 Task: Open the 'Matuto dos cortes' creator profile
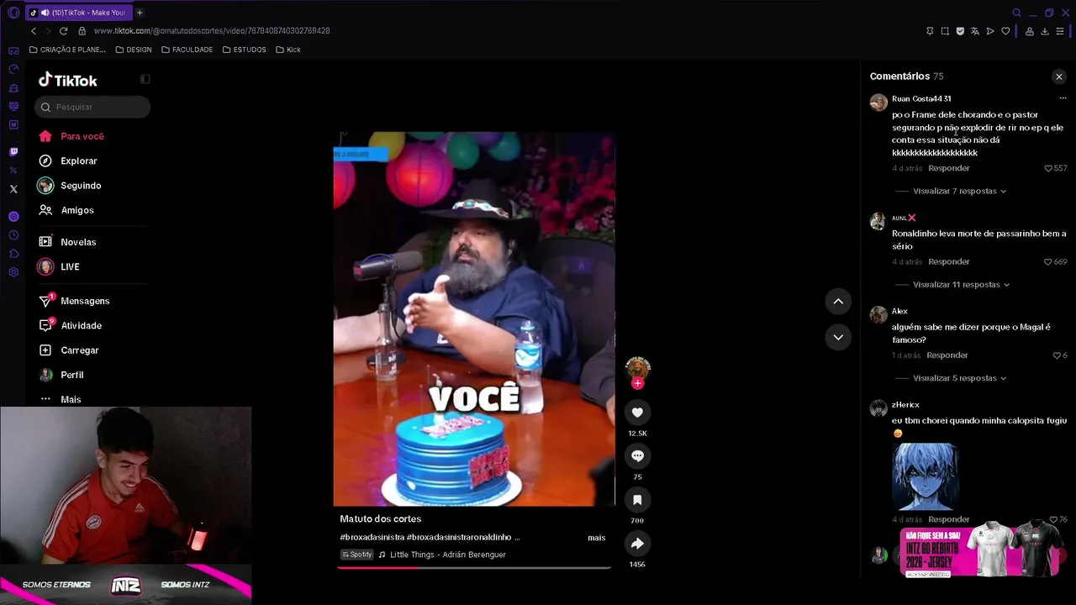tap(381, 519)
